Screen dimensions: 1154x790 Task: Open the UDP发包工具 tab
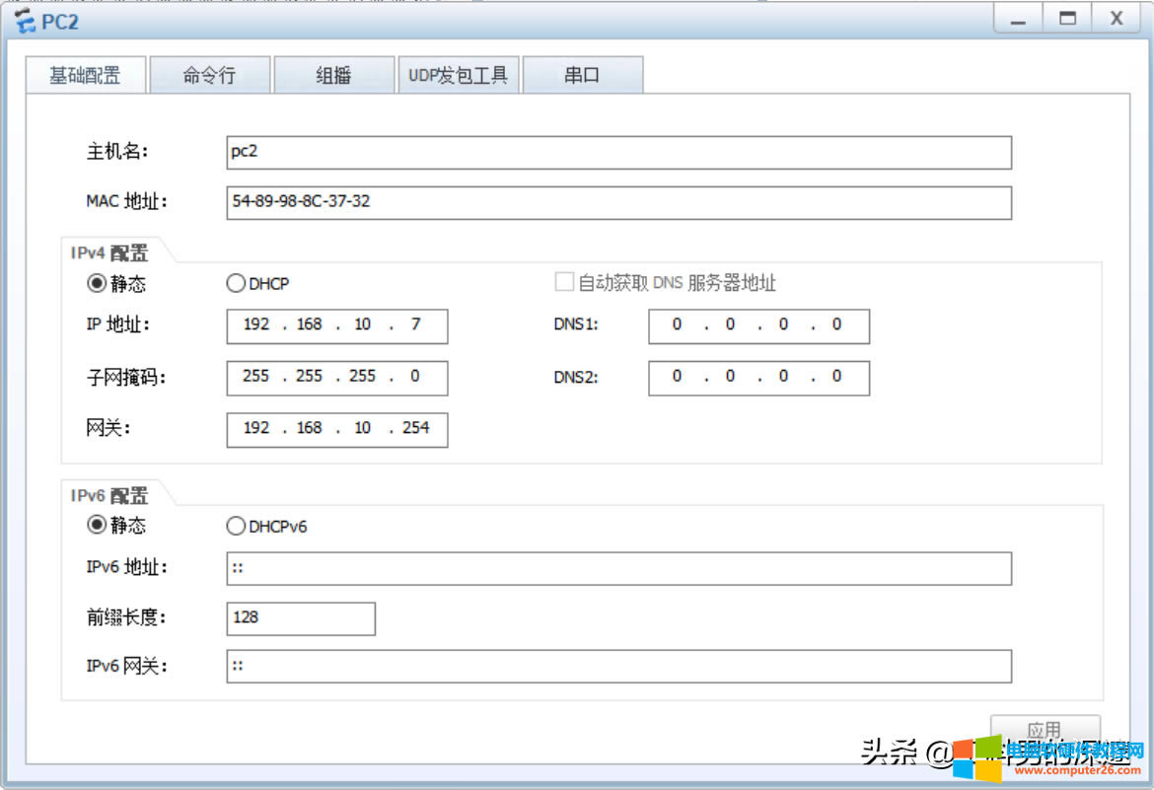coord(459,75)
